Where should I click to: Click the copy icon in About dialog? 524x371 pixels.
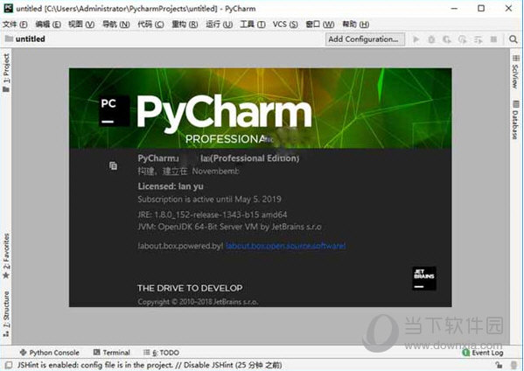(x=114, y=165)
